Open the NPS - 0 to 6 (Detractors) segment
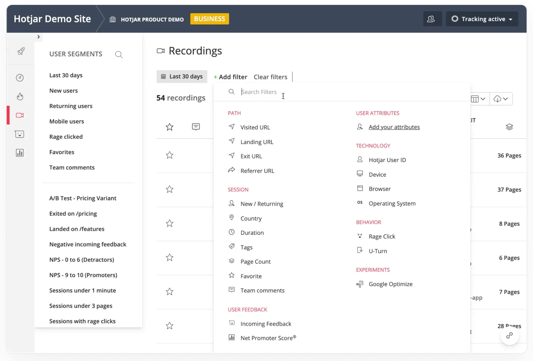Viewport: 533px width, 361px height. (x=81, y=260)
